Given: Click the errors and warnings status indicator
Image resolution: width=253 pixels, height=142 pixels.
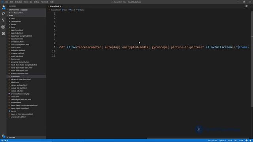Looking at the screenshot, I should 4,140.
